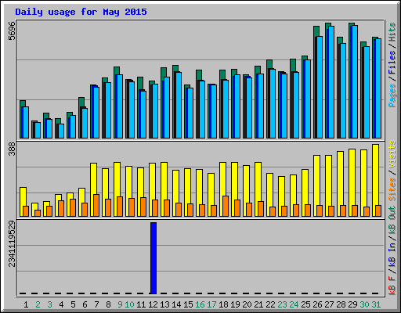
Task: Click day label 25 on the x-axis
Action: tap(305, 304)
